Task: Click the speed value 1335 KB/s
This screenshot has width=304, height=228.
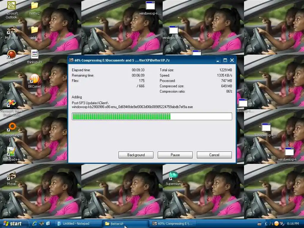Action: (x=224, y=75)
